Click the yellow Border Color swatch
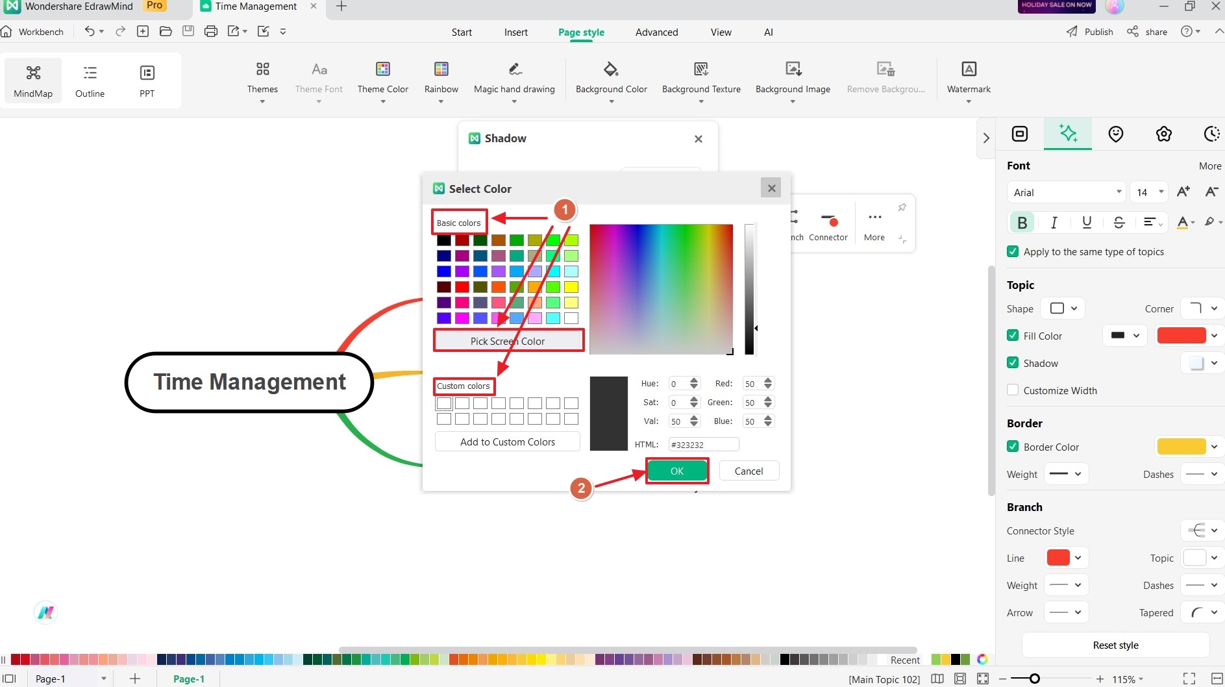Image resolution: width=1225 pixels, height=687 pixels. [x=1182, y=447]
